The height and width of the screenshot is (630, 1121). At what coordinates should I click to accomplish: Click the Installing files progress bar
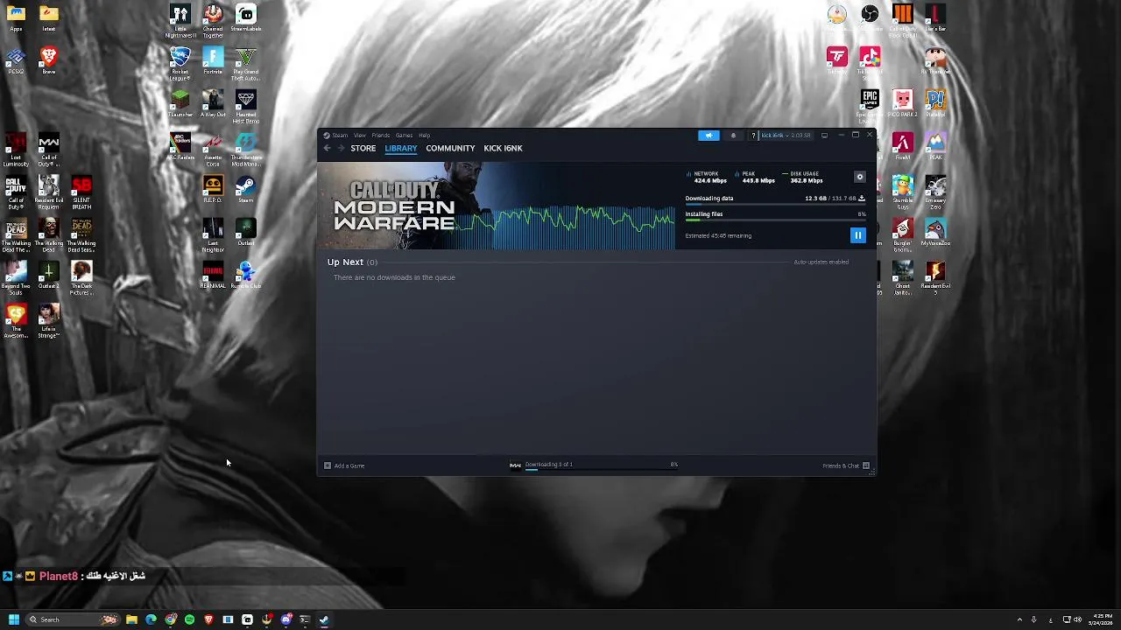tap(775, 221)
